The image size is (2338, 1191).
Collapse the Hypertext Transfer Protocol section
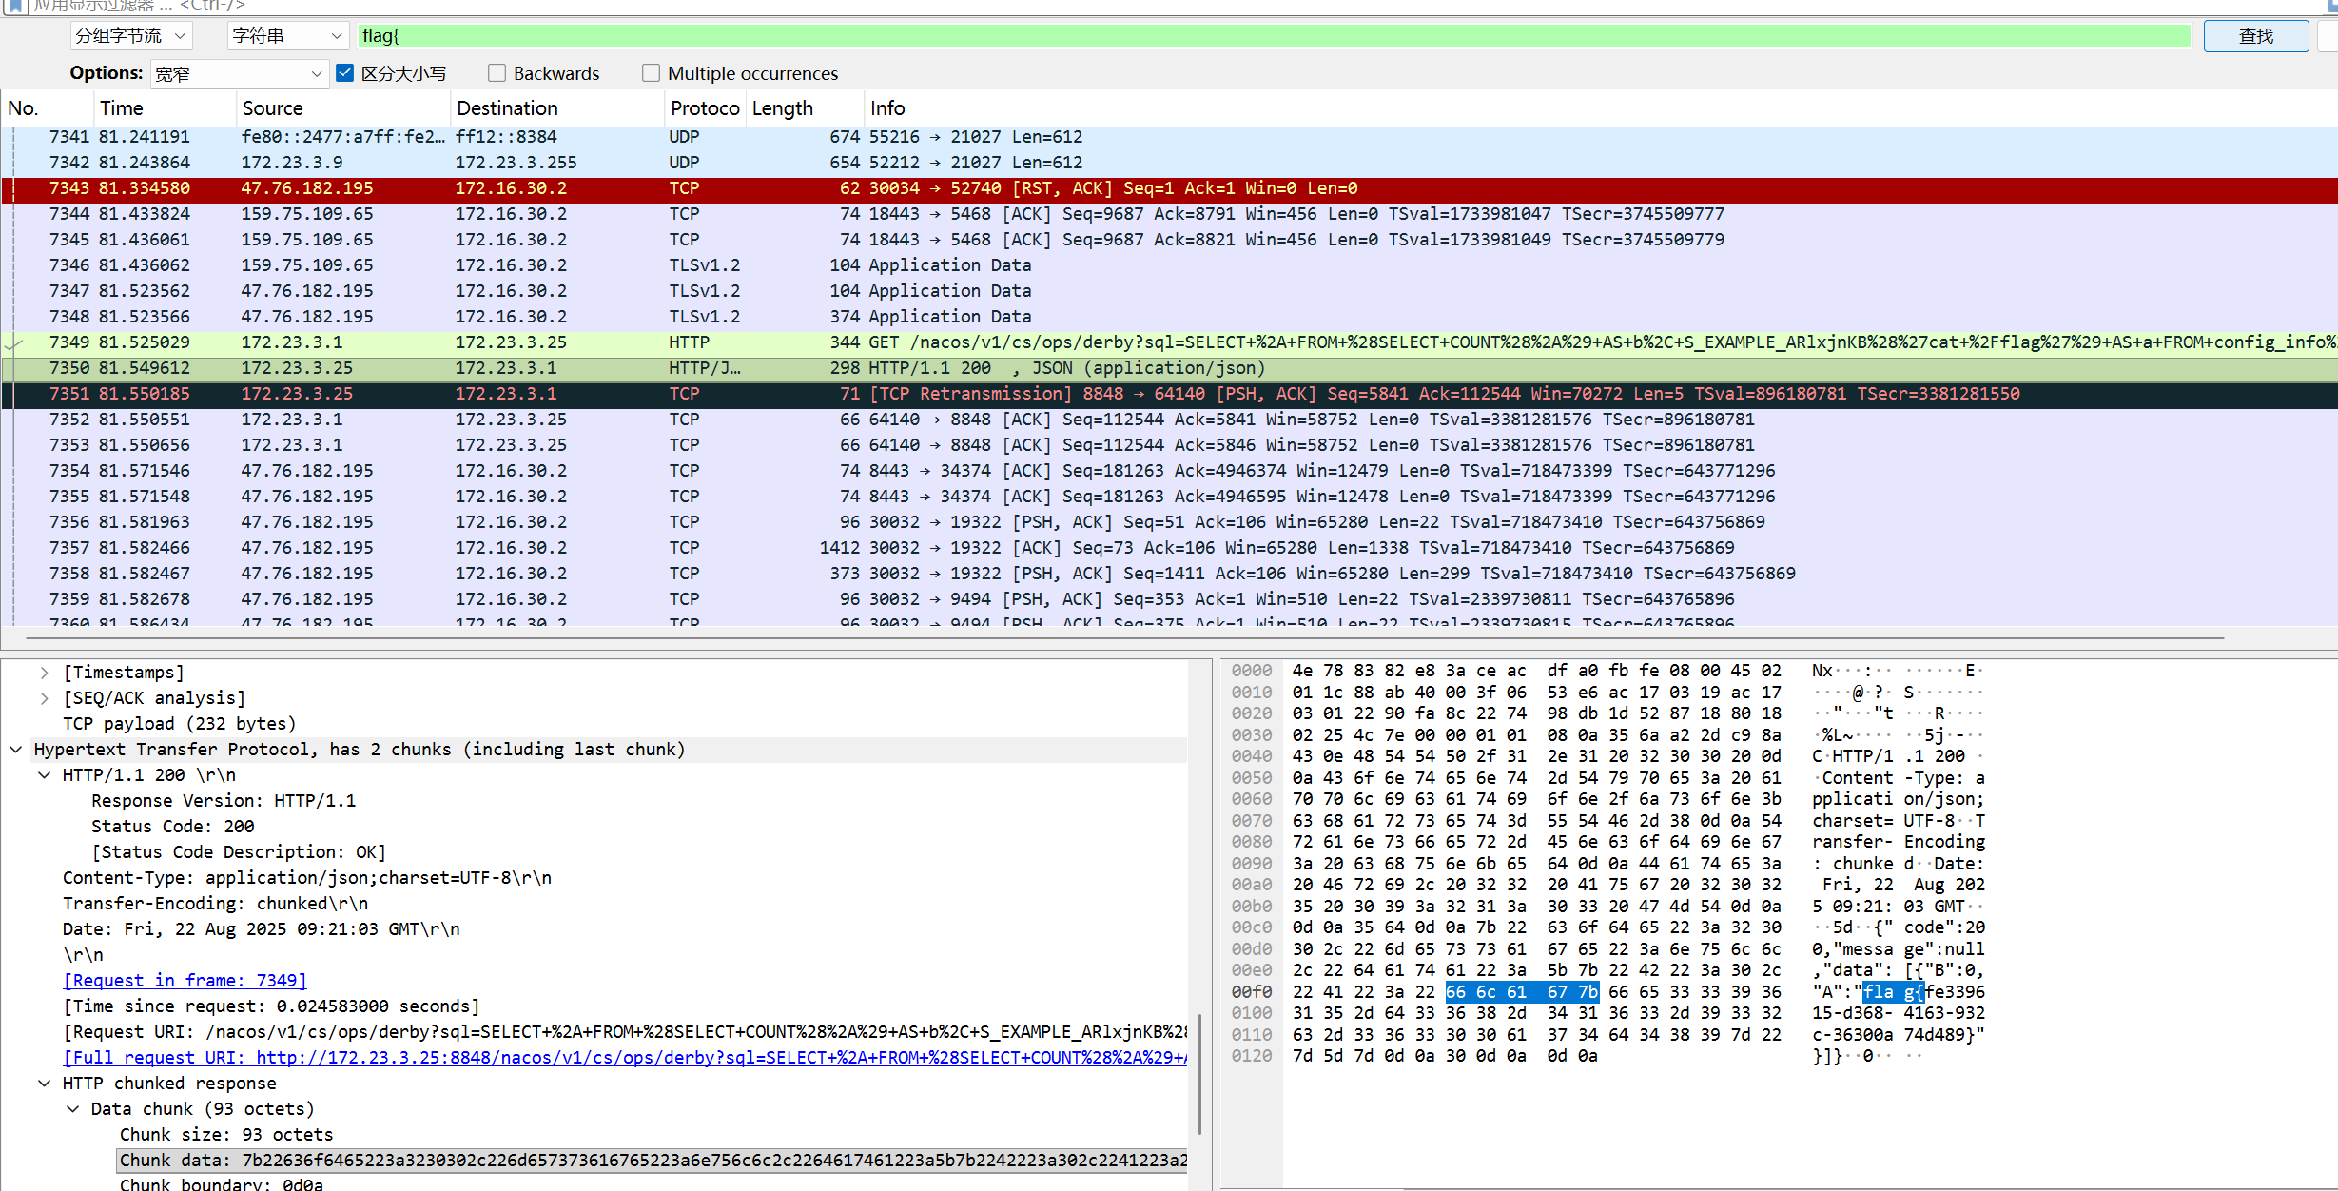pos(16,750)
